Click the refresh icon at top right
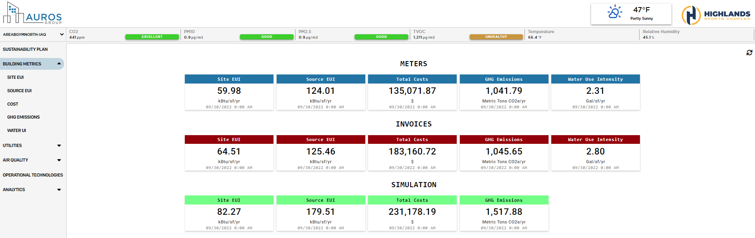This screenshot has height=238, width=755. coord(749,52)
